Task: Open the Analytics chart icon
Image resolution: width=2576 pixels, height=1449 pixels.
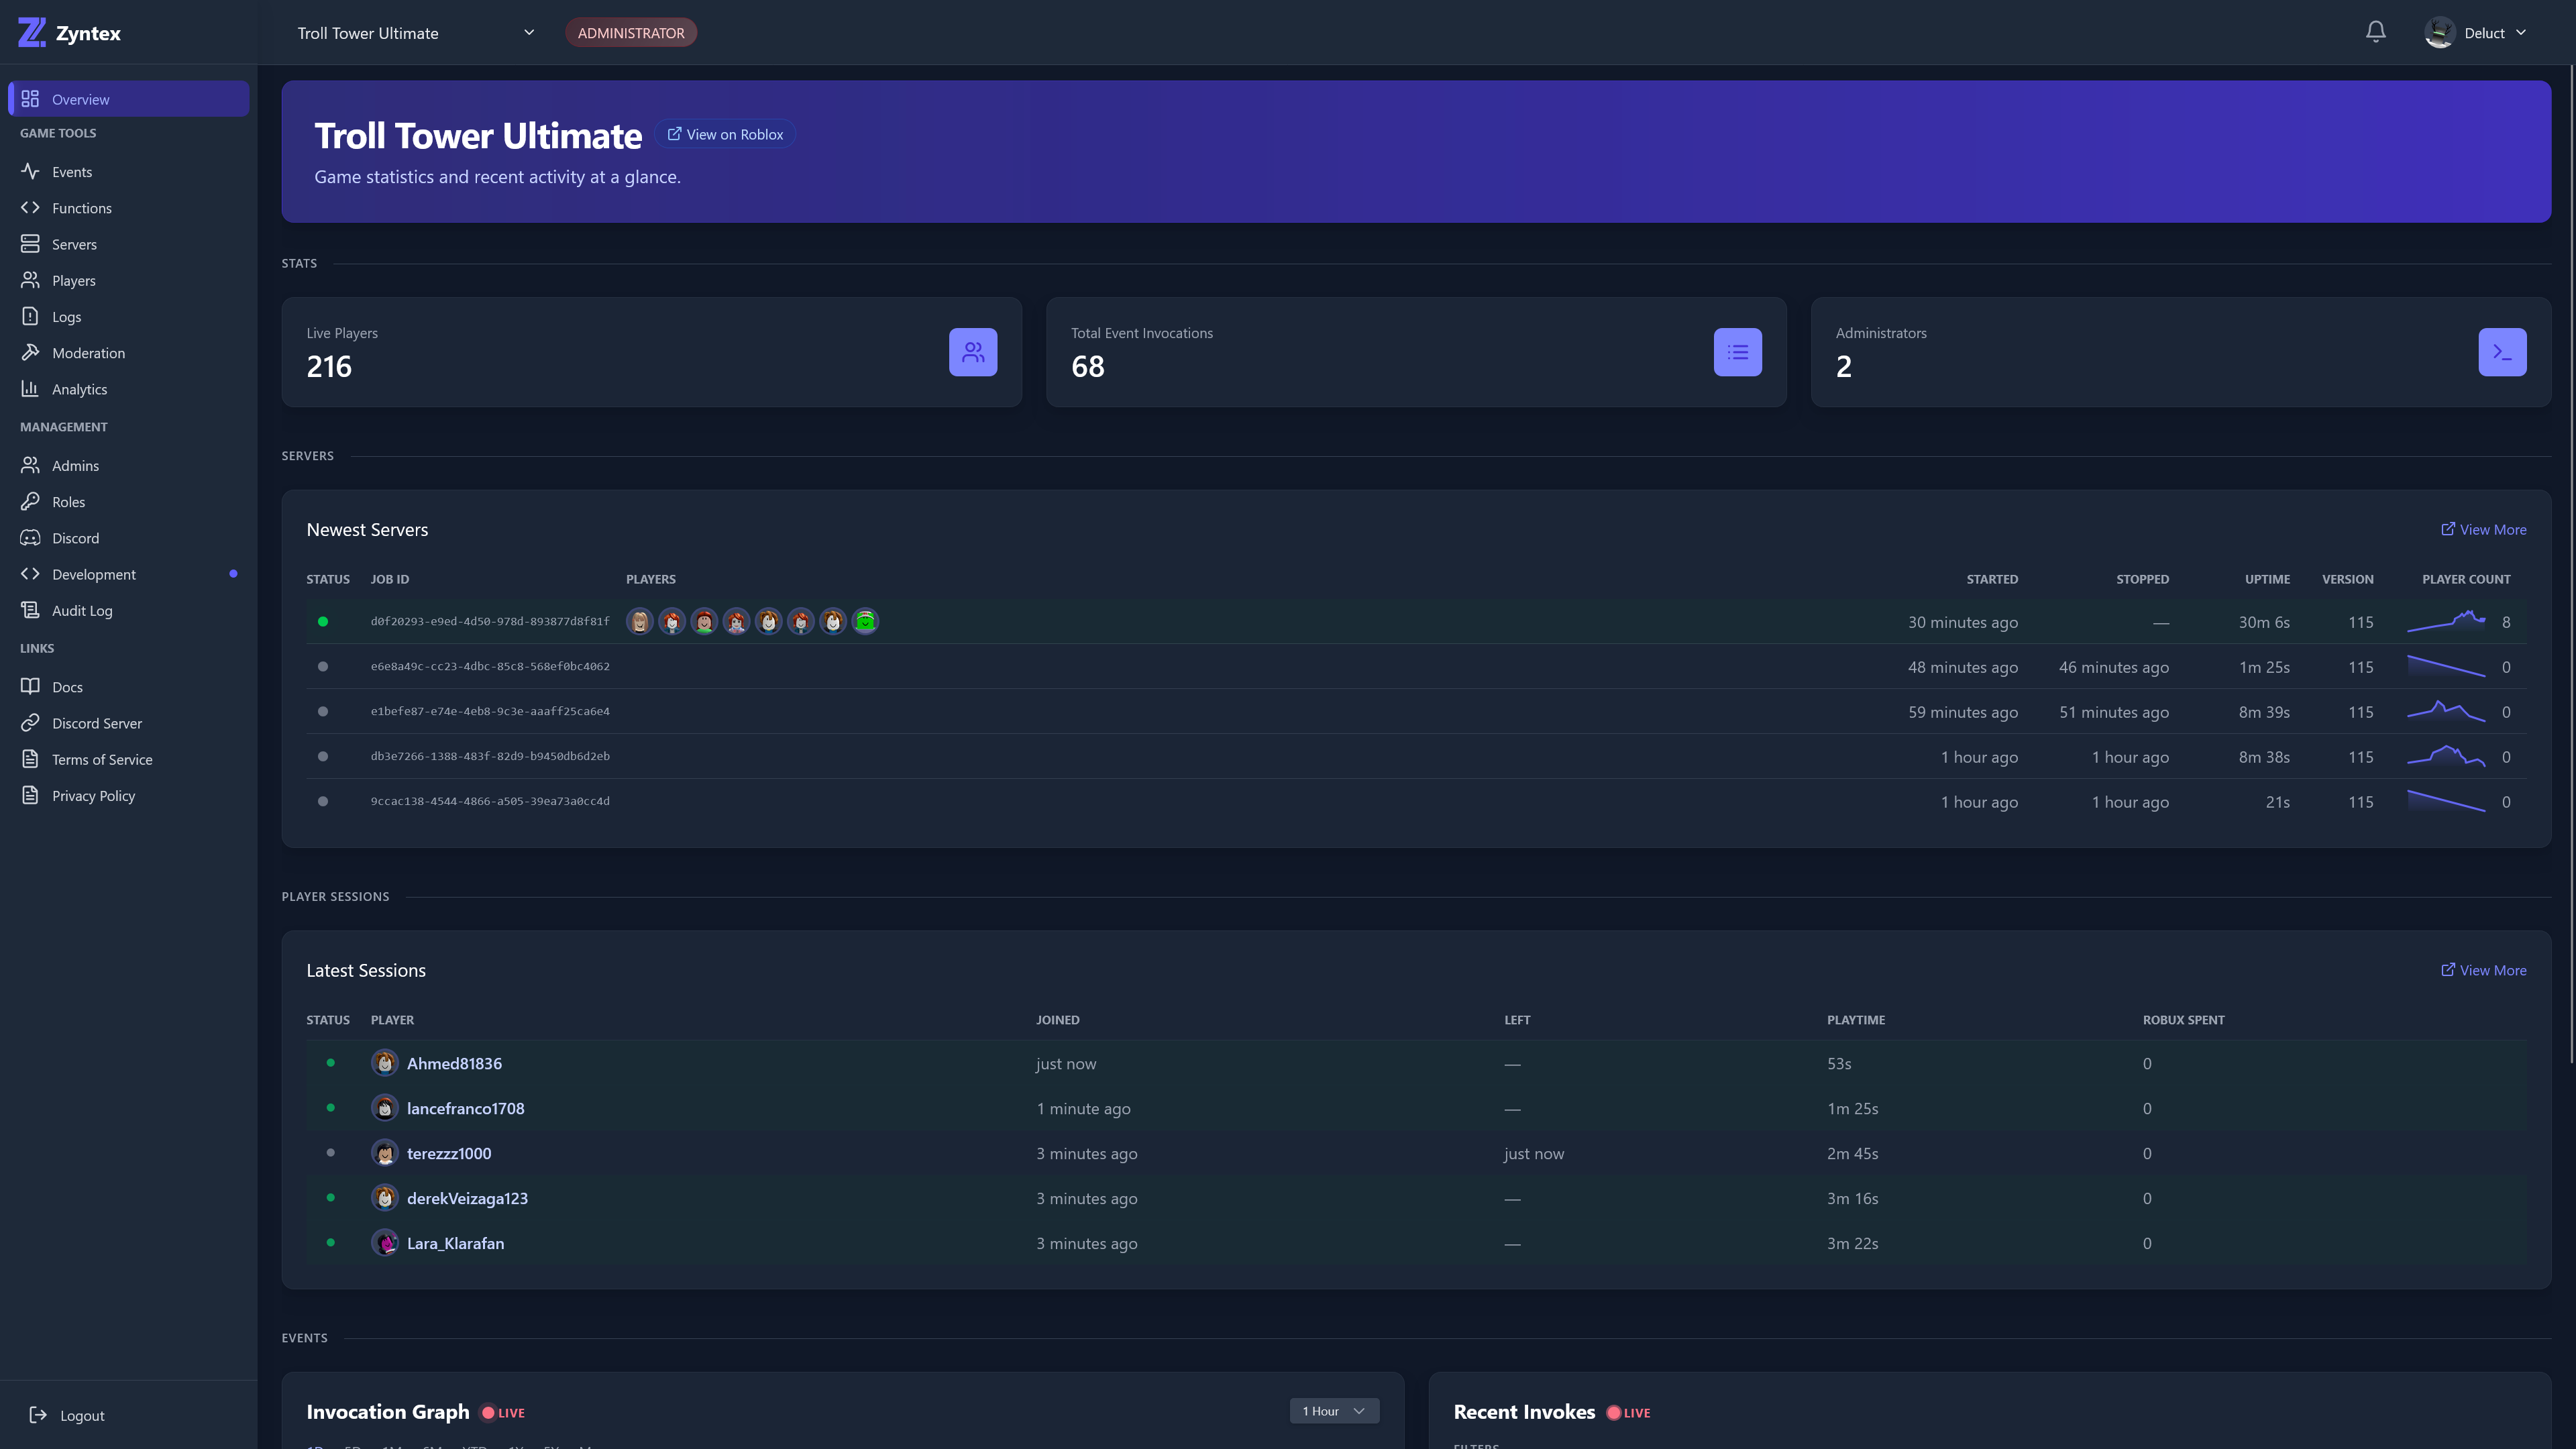Action: [30, 388]
